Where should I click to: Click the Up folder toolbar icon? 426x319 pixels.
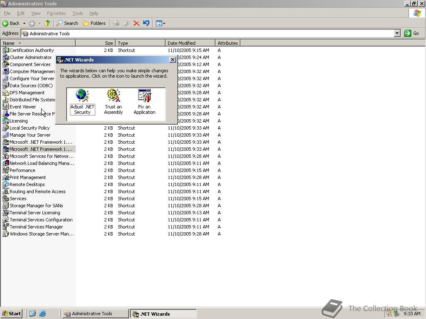[x=47, y=23]
